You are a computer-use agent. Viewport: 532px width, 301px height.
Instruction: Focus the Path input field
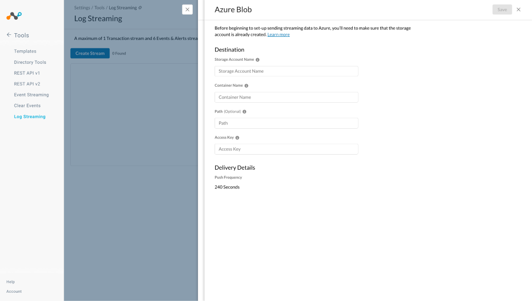point(286,123)
